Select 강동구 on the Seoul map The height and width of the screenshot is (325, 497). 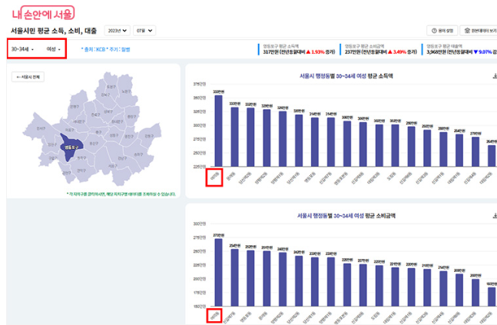click(x=149, y=136)
